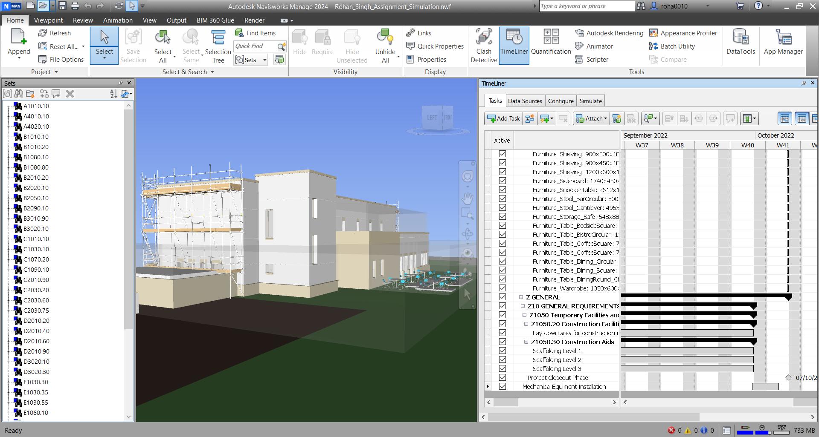Open the Animation ribbon tab
819x437 pixels.
coord(118,20)
